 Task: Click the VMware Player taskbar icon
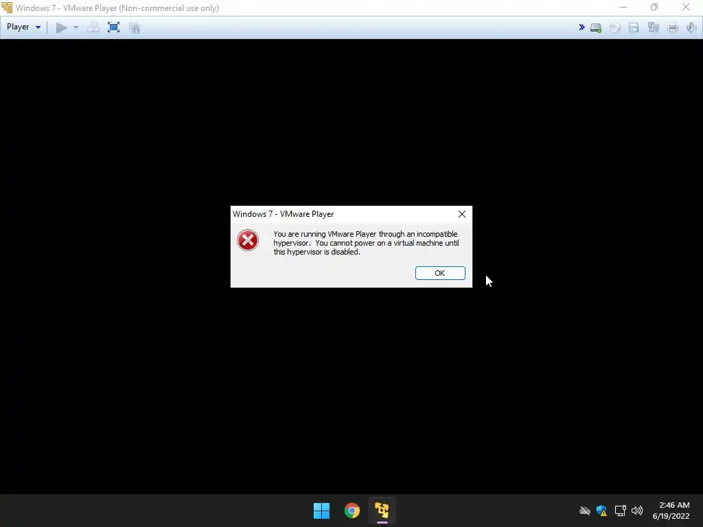[x=382, y=511]
